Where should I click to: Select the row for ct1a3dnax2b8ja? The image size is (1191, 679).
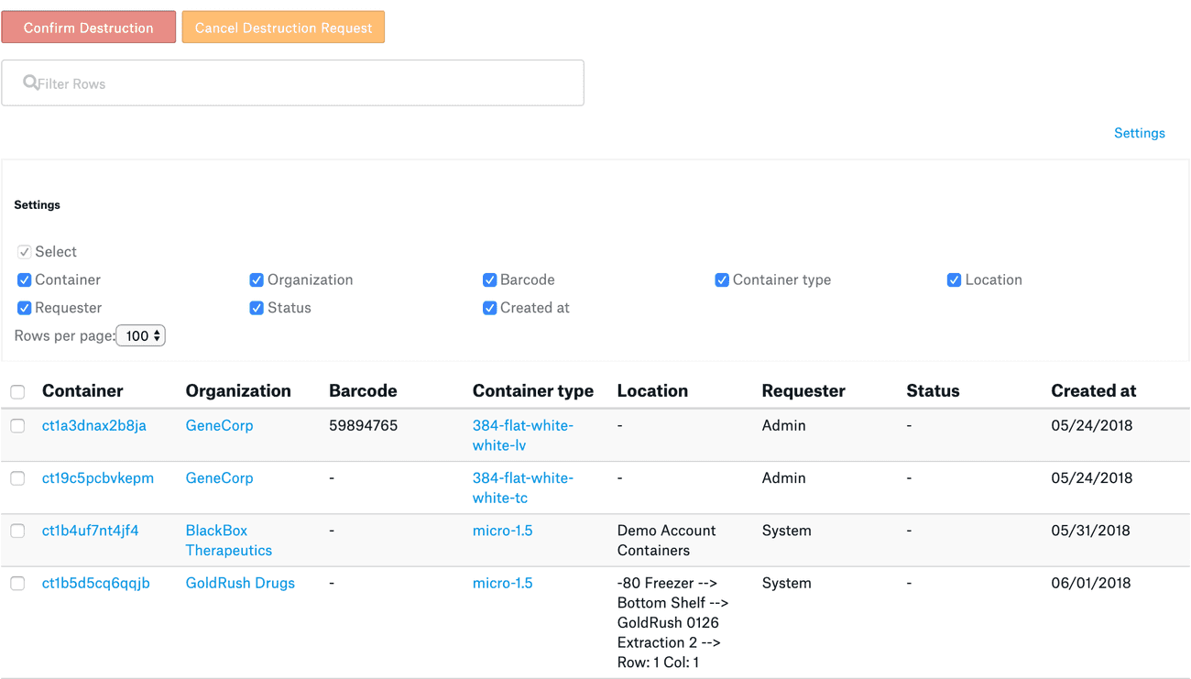[17, 426]
